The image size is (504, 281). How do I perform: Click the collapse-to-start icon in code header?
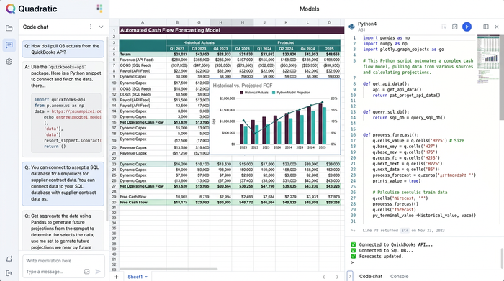click(x=444, y=27)
